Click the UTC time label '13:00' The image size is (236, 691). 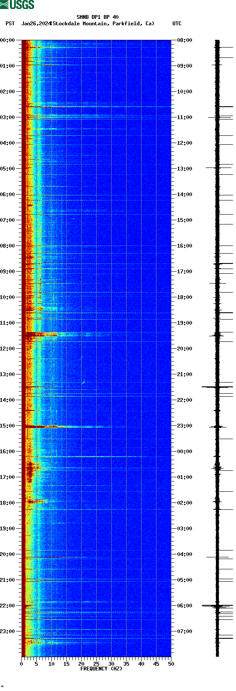tap(185, 169)
